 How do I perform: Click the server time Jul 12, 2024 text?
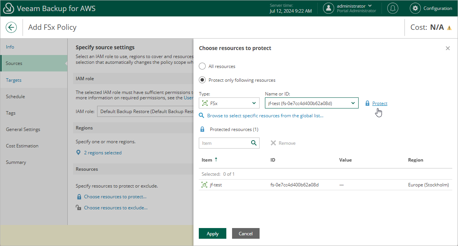[291, 11]
